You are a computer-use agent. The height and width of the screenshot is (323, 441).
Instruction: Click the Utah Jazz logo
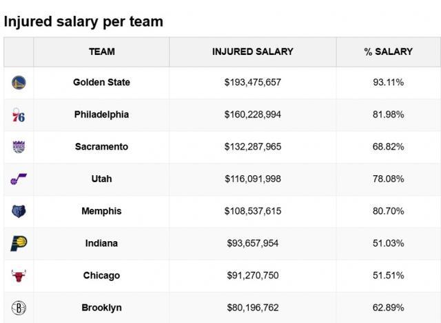point(19,179)
